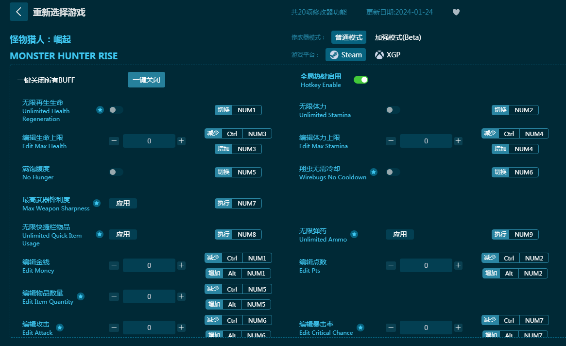Increase Edit Max Health with plus
Viewport: 566px width, 346px height.
tap(181, 141)
